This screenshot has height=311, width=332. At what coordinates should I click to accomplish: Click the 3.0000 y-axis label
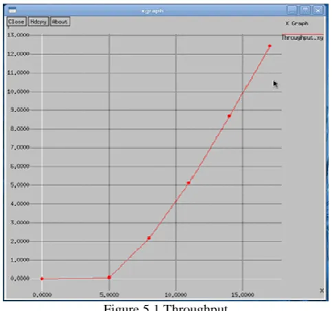click(x=20, y=222)
